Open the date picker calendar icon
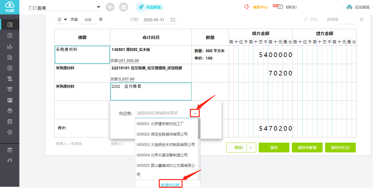 (x=173, y=20)
